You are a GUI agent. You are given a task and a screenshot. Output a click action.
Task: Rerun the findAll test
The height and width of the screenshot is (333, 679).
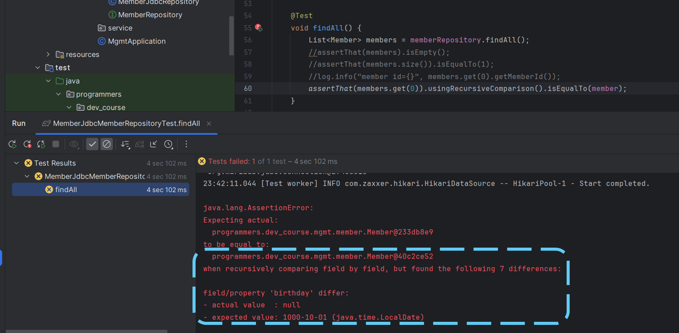pos(13,144)
